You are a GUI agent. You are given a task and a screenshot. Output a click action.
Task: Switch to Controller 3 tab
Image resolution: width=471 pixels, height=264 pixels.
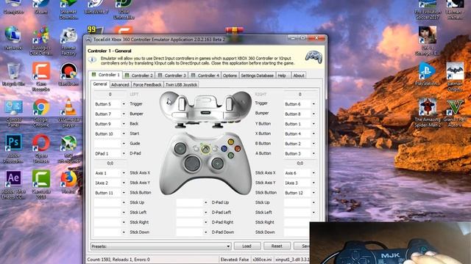171,76
